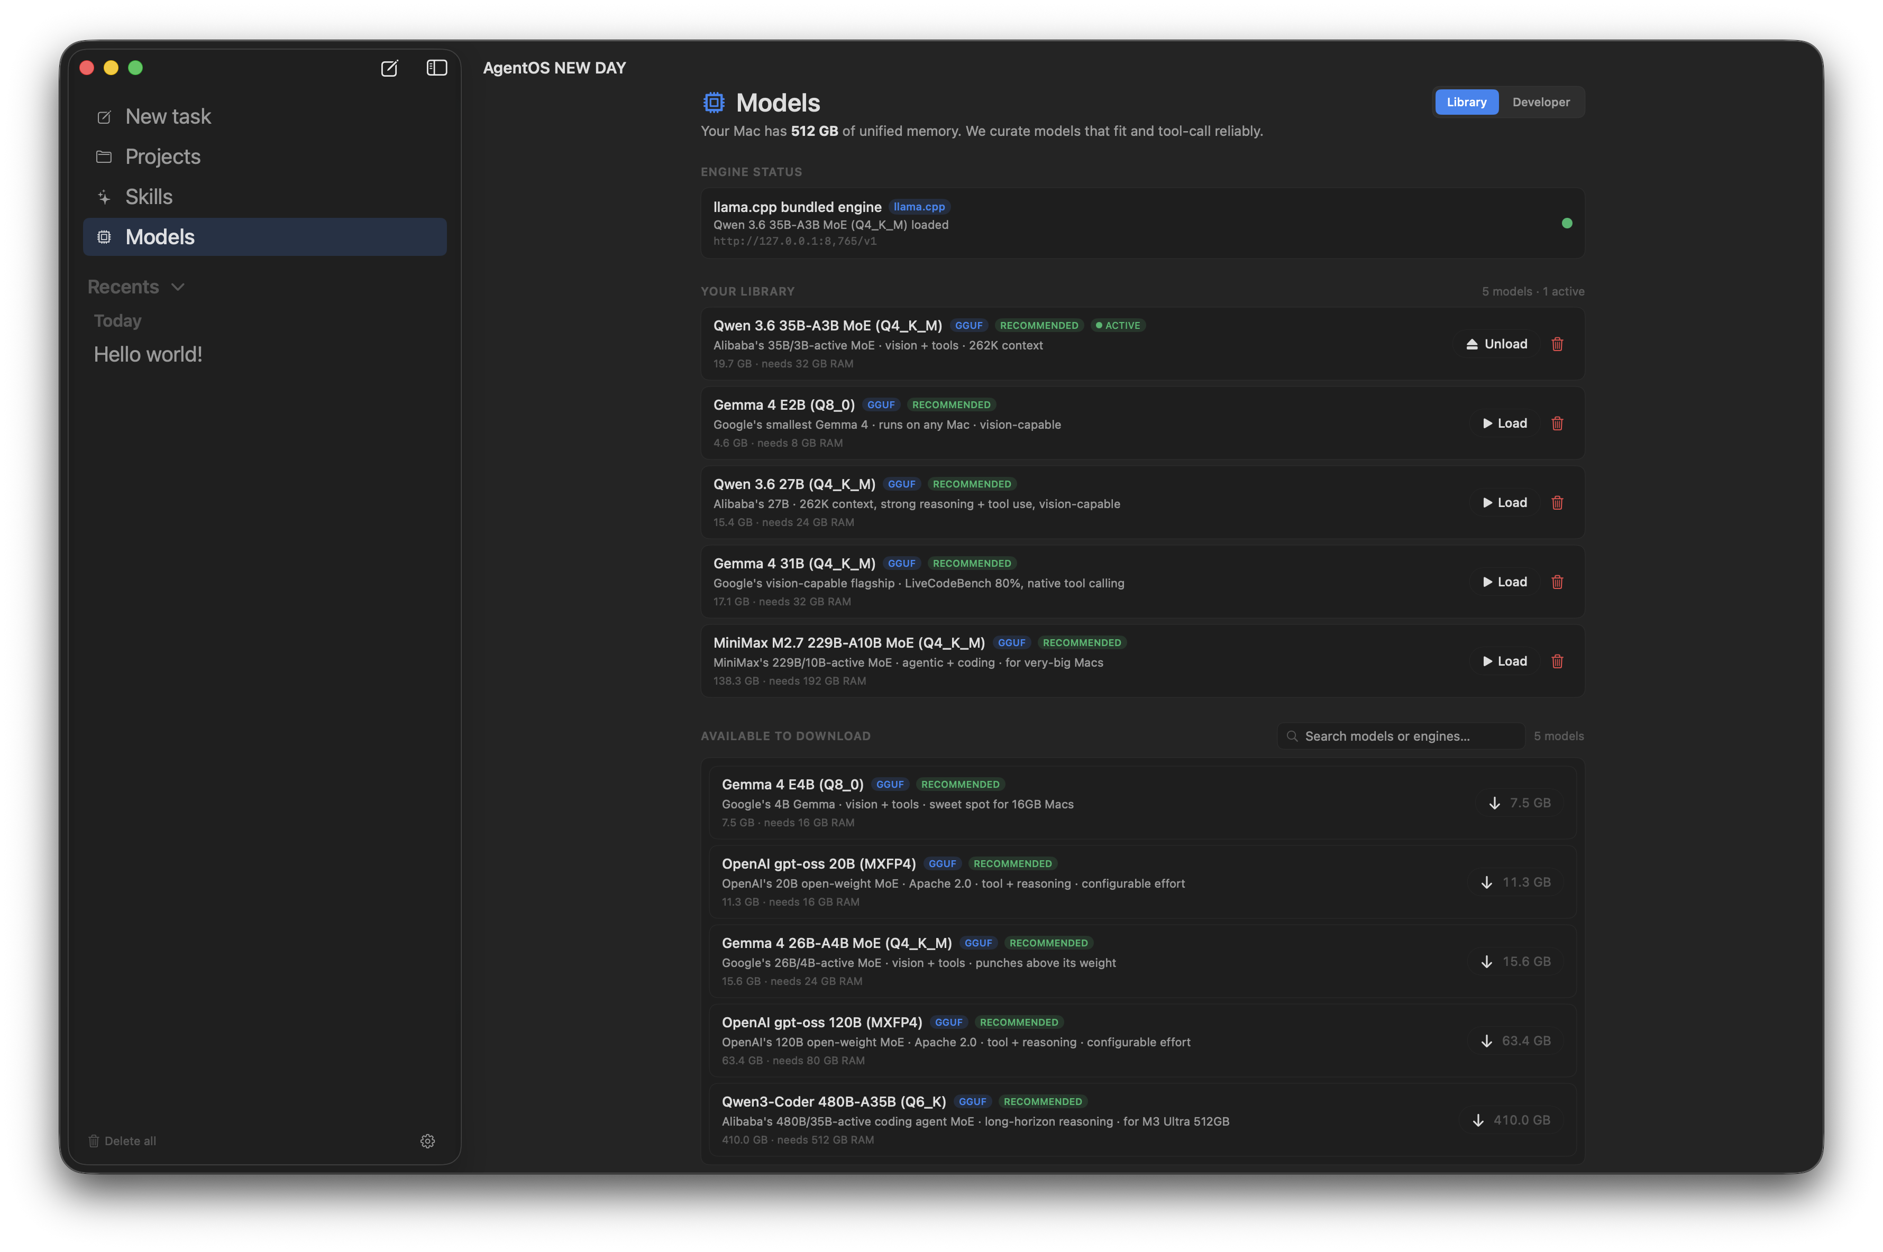Select Models in the sidebar
The image size is (1883, 1252).
pos(264,237)
